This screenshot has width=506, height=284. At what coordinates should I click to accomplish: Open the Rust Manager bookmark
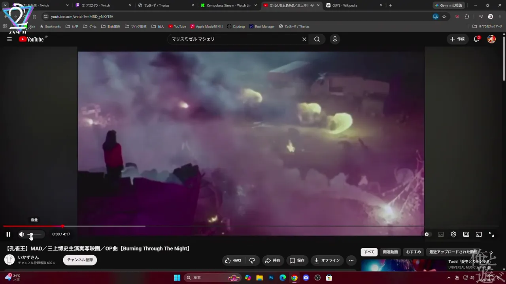click(x=262, y=26)
